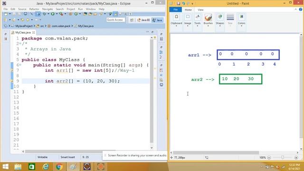Click the Shapes icon in Paint ribbon
The height and width of the screenshot is (171, 304).
pyautogui.click(x=220, y=17)
